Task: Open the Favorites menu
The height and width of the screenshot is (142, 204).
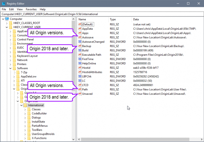Action: (31, 9)
